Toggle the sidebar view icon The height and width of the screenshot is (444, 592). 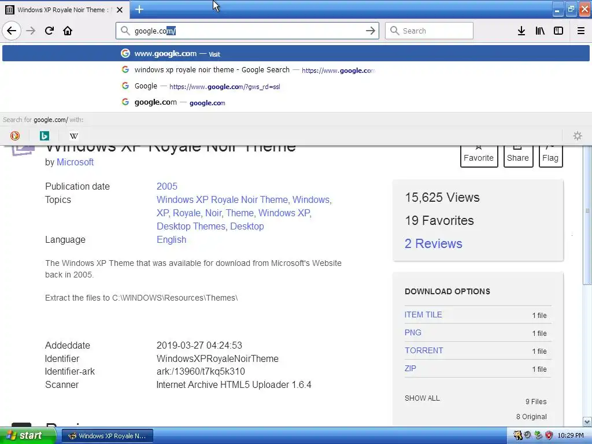tap(558, 31)
